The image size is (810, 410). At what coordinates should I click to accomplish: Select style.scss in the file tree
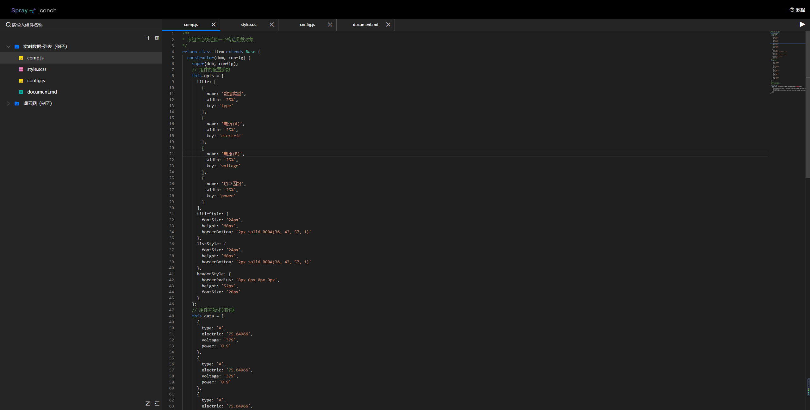(x=37, y=69)
